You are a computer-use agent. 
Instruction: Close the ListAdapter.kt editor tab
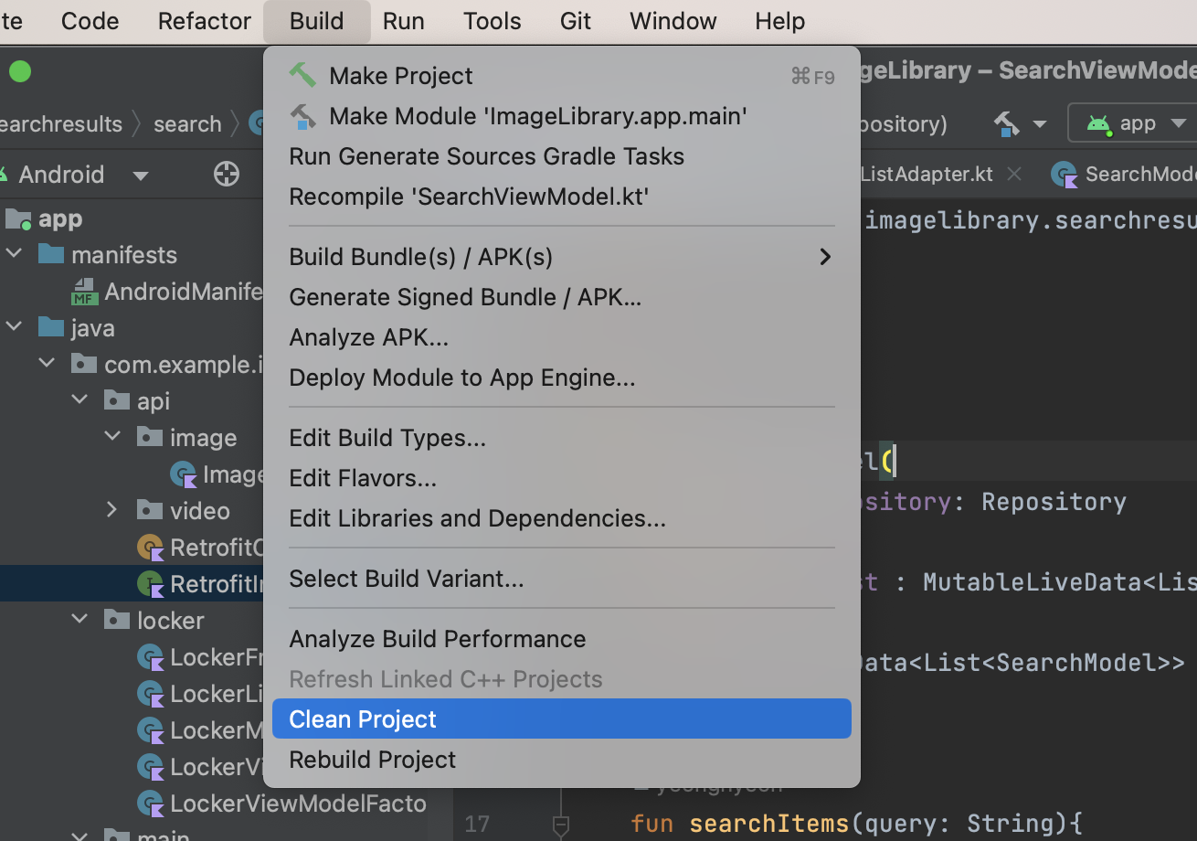1013,174
